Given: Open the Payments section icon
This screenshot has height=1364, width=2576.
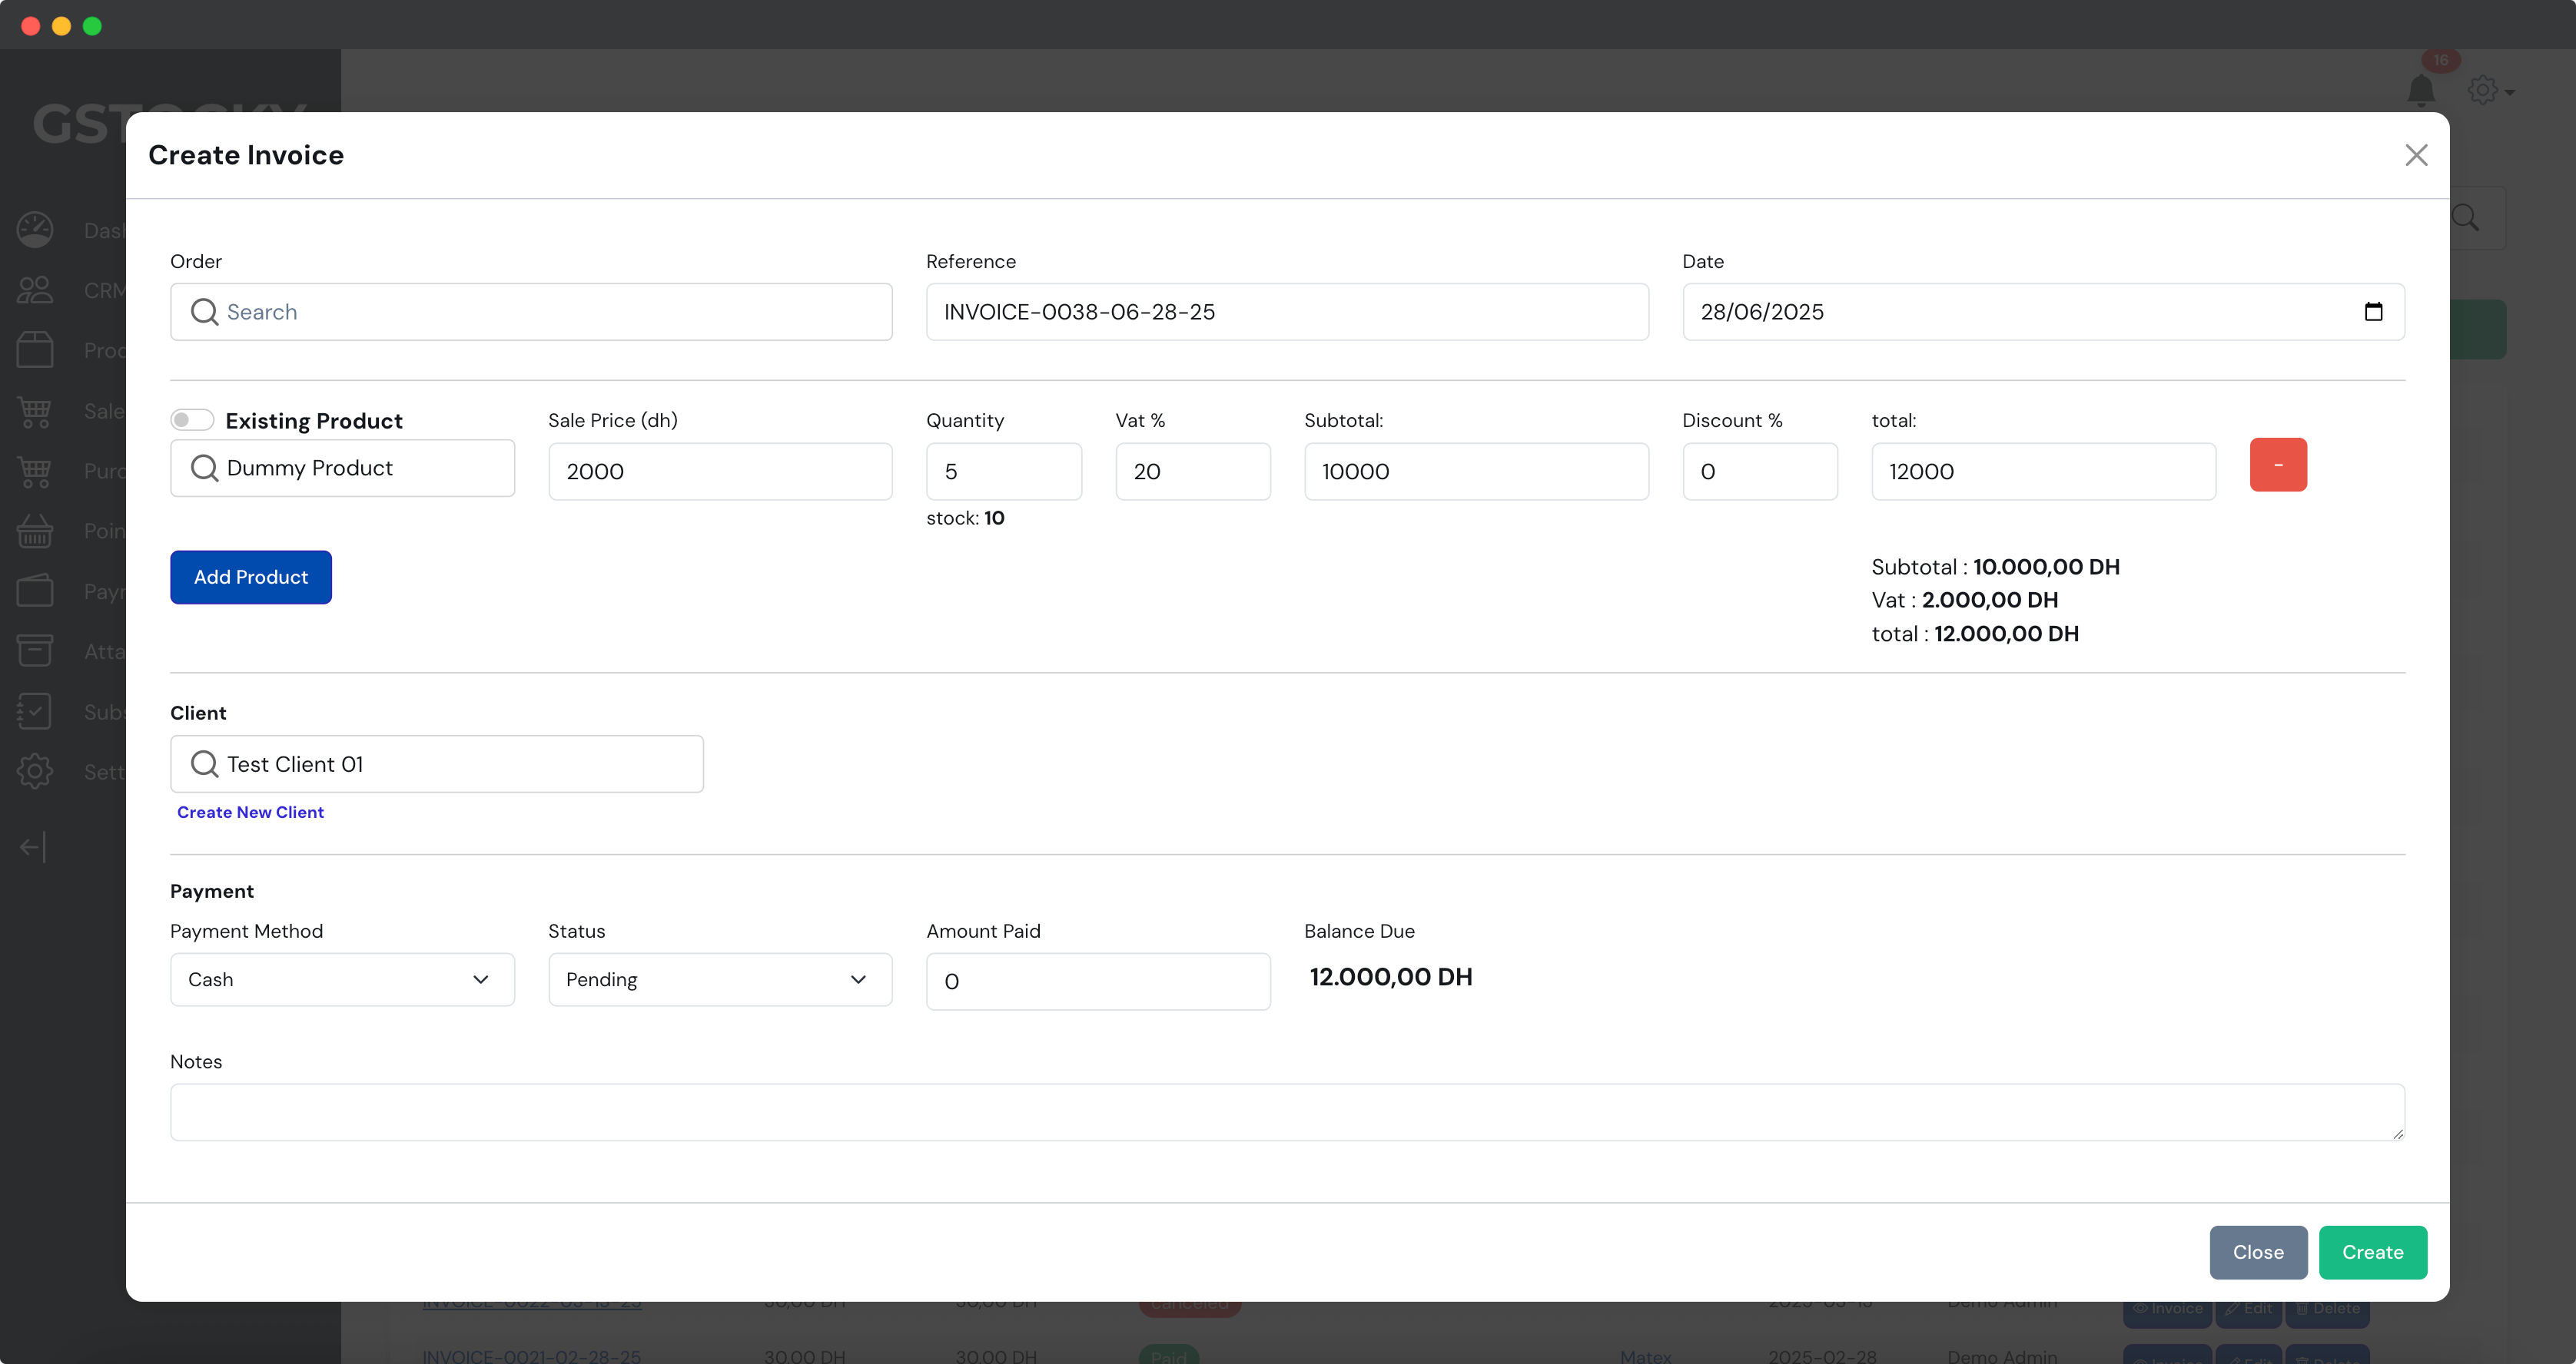Looking at the screenshot, I should (x=36, y=591).
